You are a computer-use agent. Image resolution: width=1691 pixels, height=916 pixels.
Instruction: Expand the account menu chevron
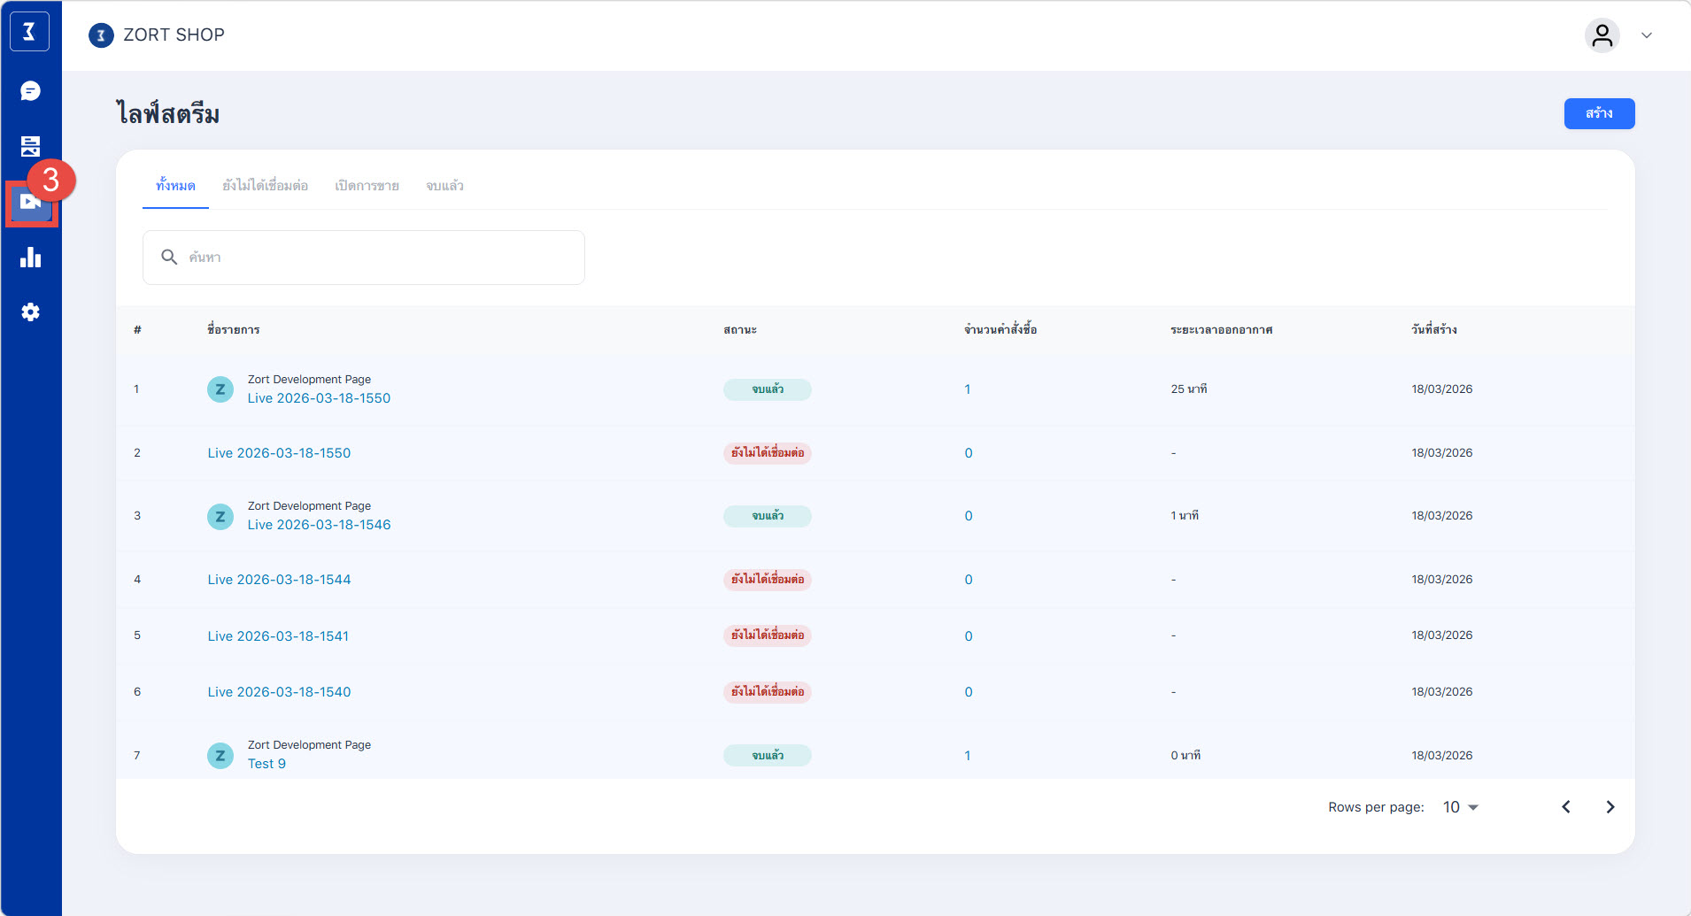click(1647, 35)
